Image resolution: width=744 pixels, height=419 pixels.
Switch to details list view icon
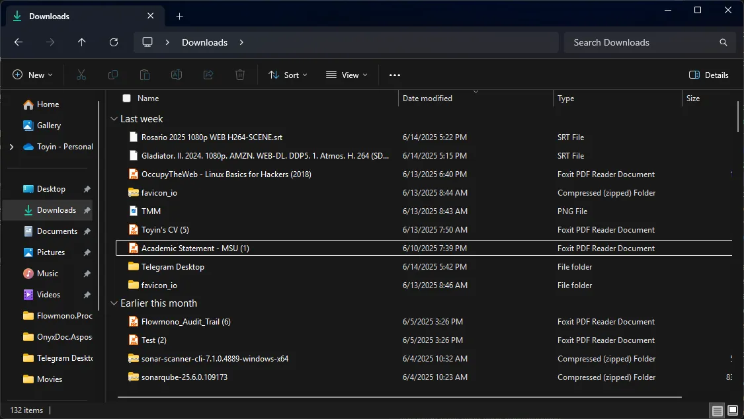tap(718, 410)
